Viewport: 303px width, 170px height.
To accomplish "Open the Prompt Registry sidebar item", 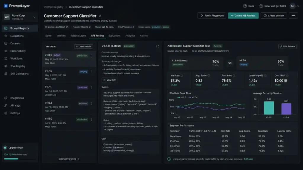I will click(20, 28).
